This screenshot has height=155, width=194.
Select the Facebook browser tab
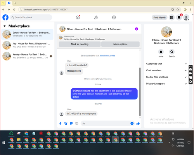point(9,3)
